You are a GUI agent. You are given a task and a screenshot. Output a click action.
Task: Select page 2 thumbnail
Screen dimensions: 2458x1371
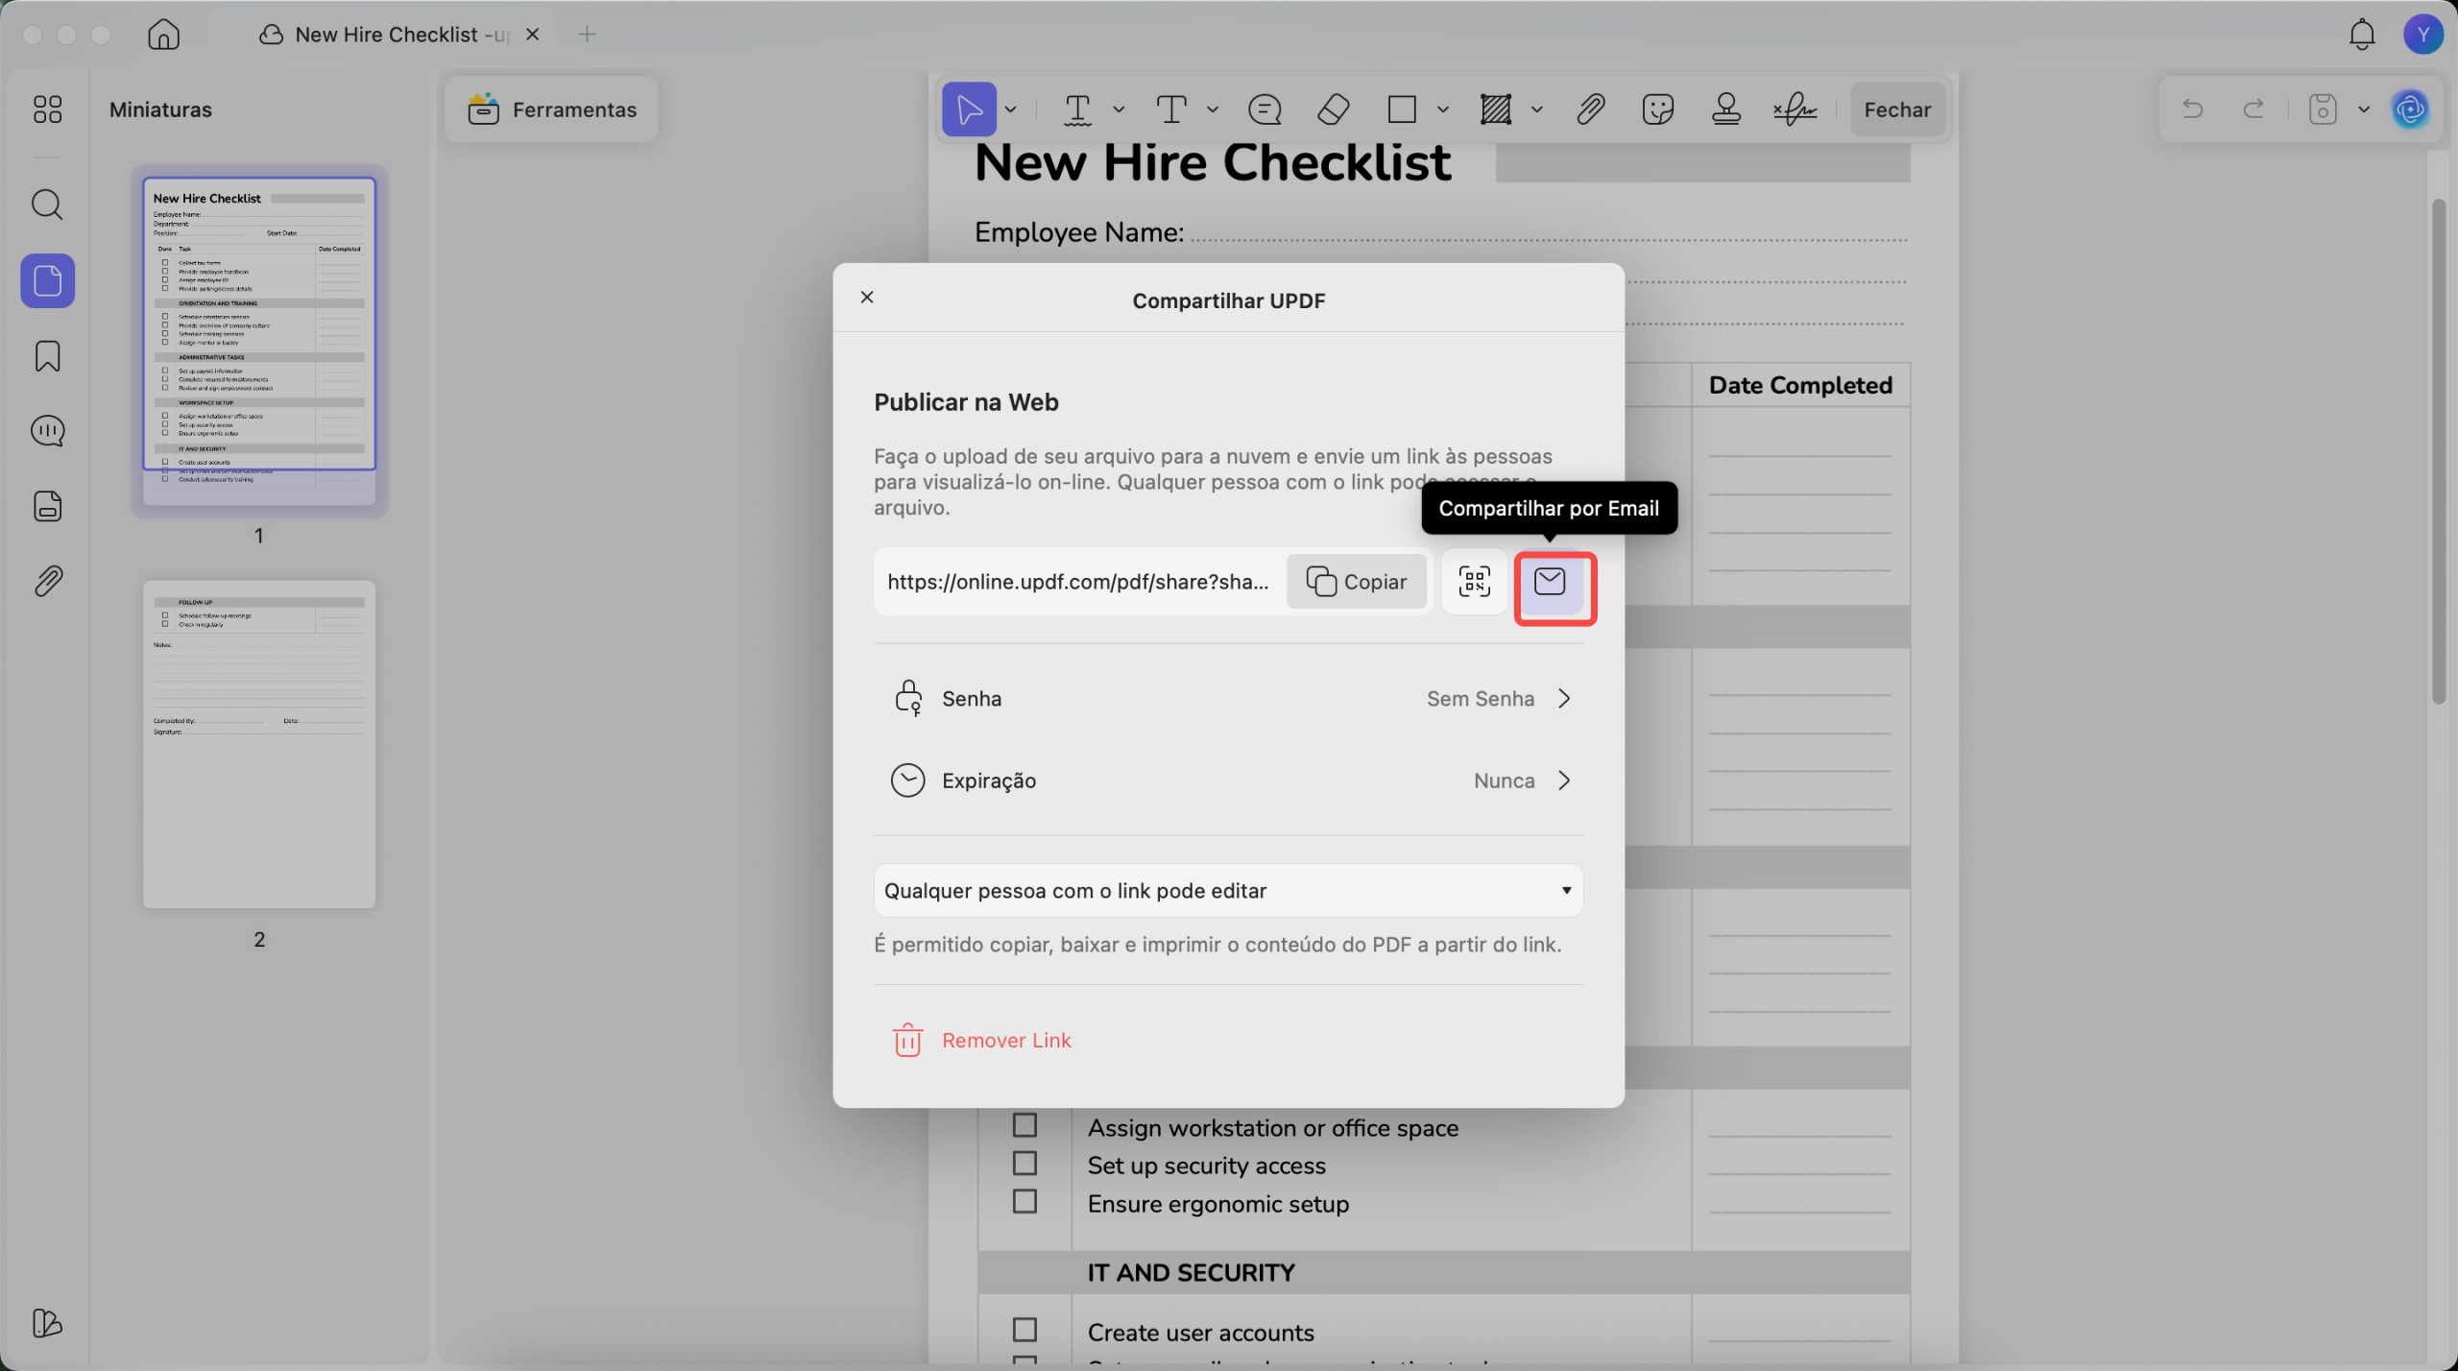pos(259,744)
